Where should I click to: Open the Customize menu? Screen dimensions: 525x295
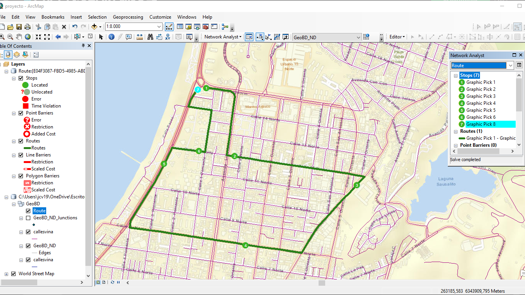(x=160, y=17)
